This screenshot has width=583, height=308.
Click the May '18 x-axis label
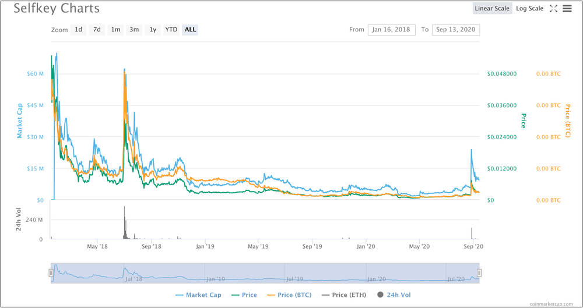coord(97,246)
